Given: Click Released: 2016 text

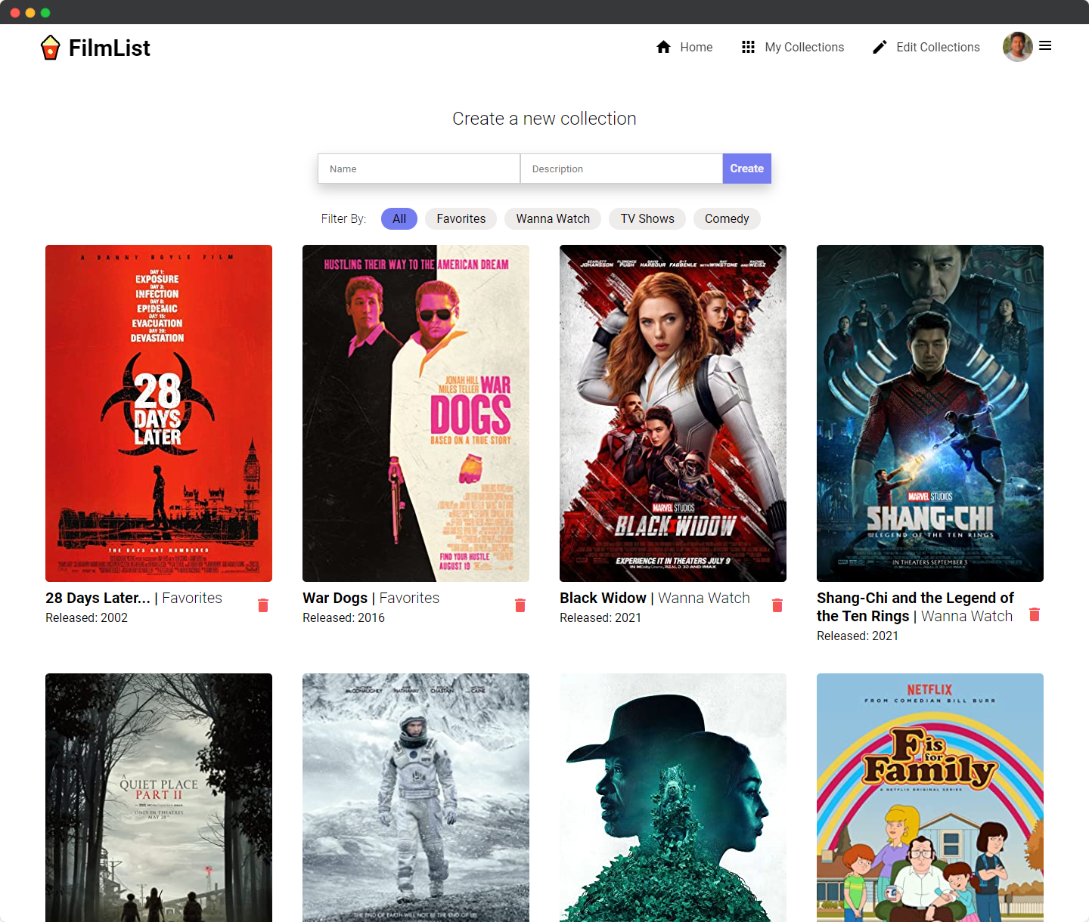Looking at the screenshot, I should (x=343, y=617).
